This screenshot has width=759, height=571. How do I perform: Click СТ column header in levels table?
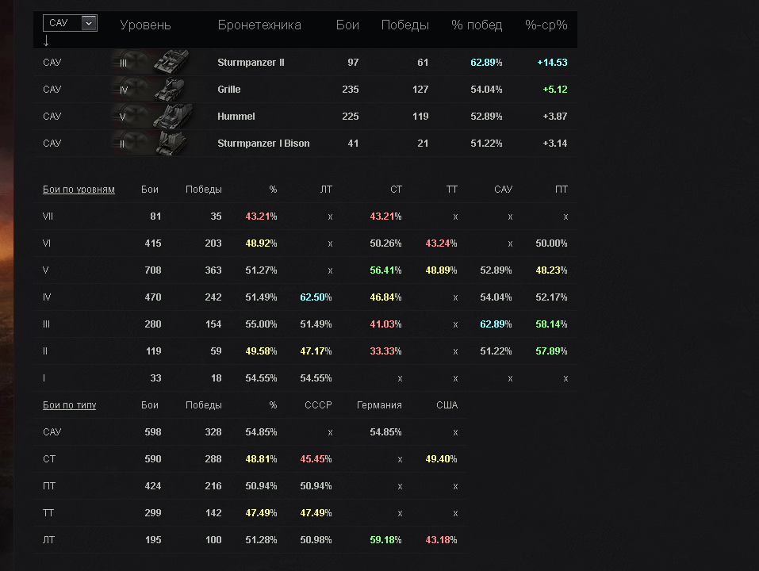[396, 190]
